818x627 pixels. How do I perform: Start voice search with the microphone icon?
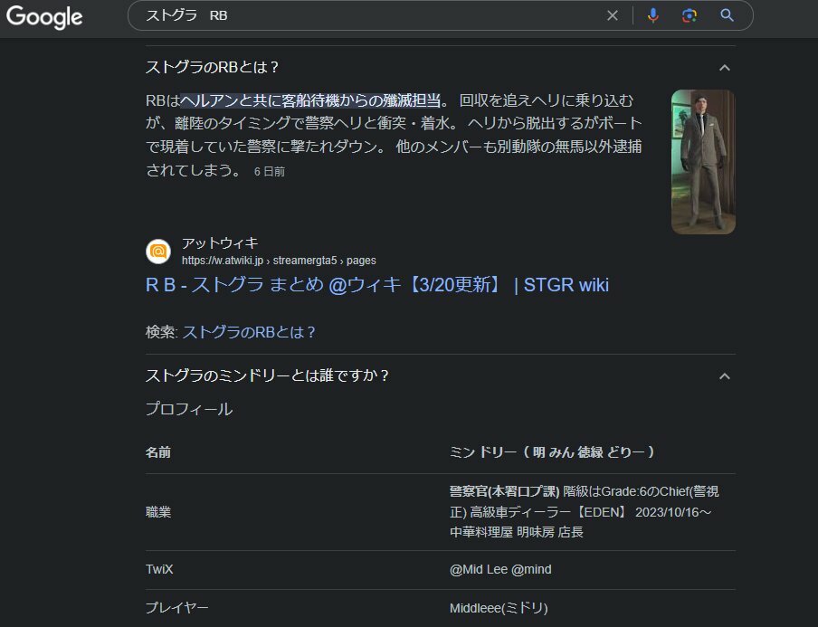[x=652, y=15]
